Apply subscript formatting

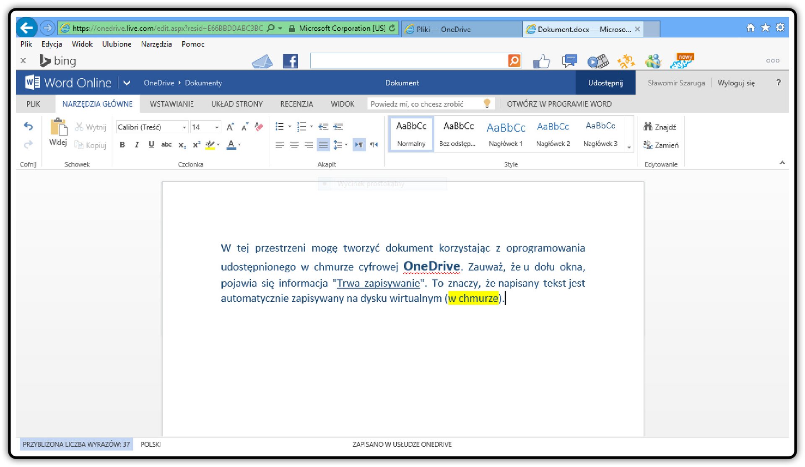(x=182, y=145)
